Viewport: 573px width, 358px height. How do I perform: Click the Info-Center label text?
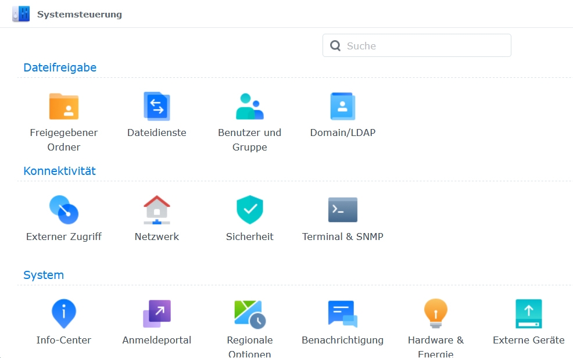[x=64, y=340]
